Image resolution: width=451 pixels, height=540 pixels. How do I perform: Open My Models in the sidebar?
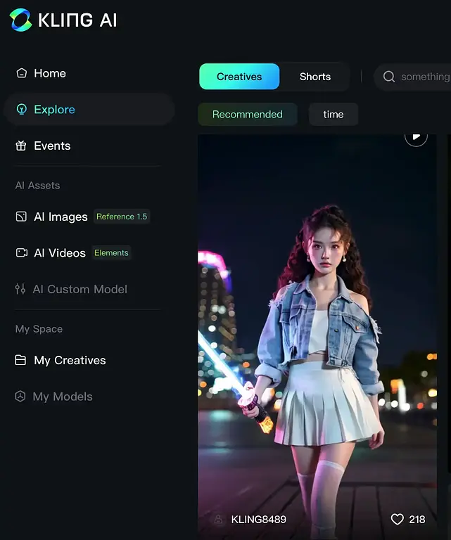click(63, 397)
